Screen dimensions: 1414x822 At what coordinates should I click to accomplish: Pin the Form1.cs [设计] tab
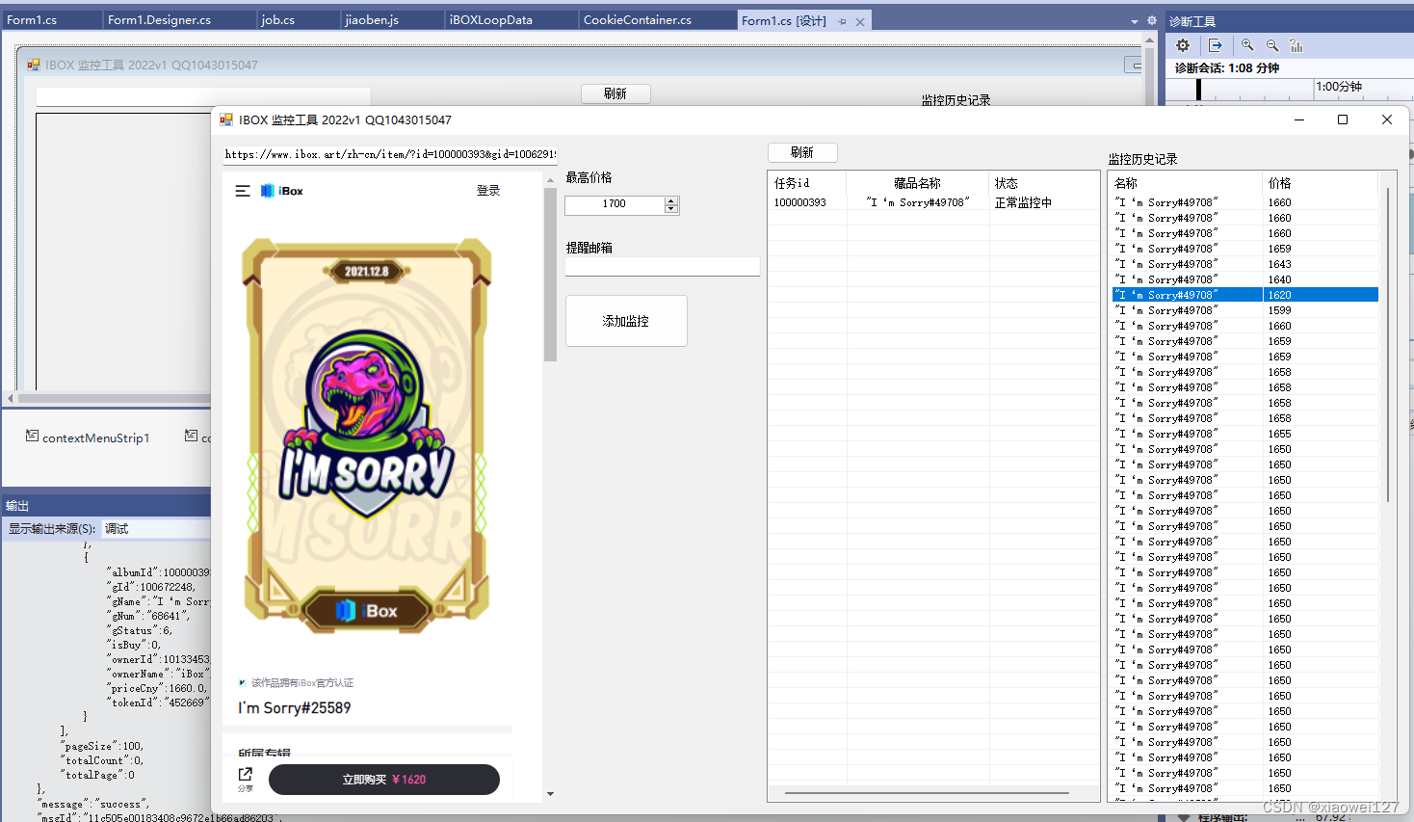tap(843, 21)
